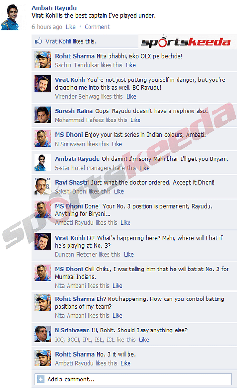Screen dimensions: 238x390
Task: Click N Srinivasan's avatar thumbnail
Action: (x=43, y=334)
